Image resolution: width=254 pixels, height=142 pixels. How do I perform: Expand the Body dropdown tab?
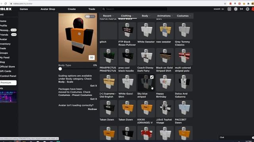[x=146, y=16]
